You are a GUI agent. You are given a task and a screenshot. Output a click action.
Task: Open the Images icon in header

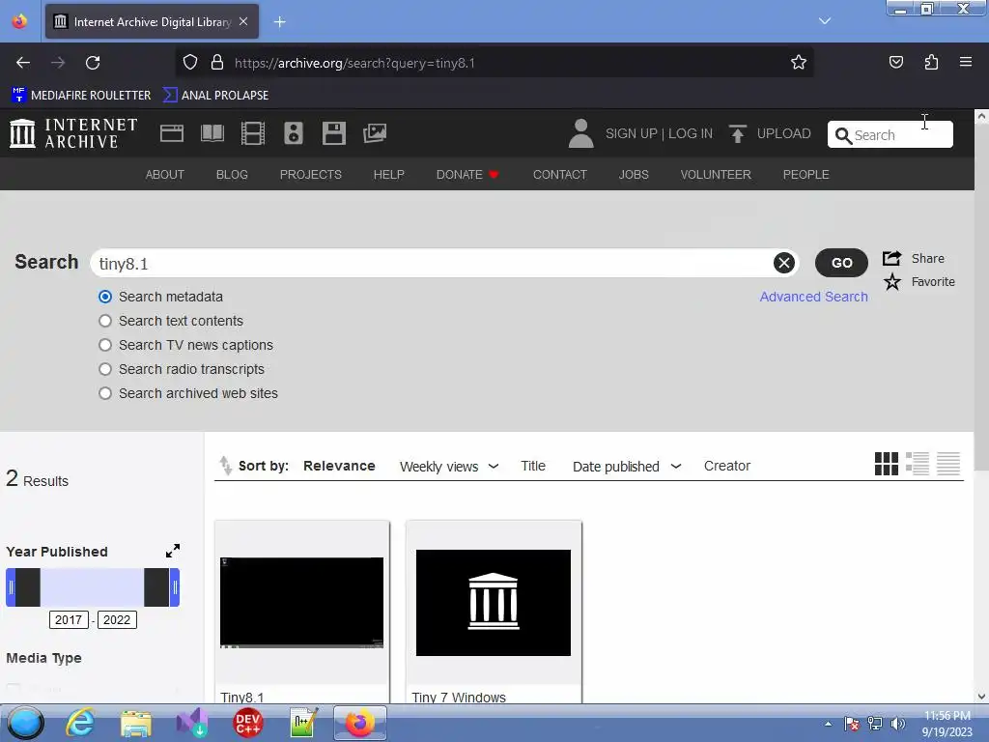point(375,133)
